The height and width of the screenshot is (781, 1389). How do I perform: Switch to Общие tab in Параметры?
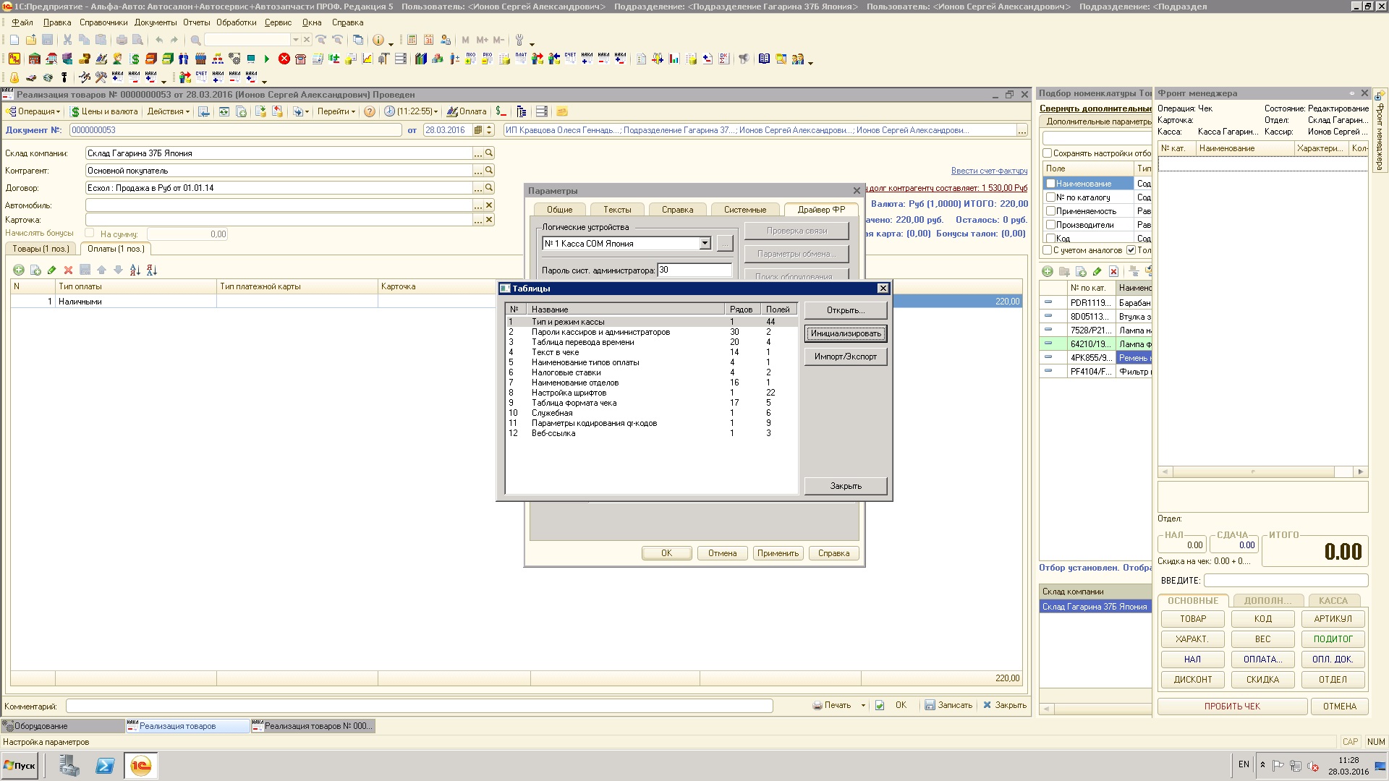click(559, 210)
